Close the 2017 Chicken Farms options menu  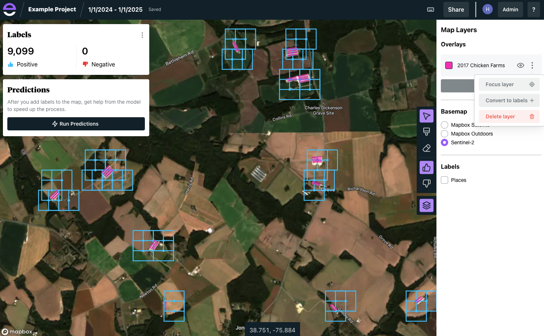532,65
